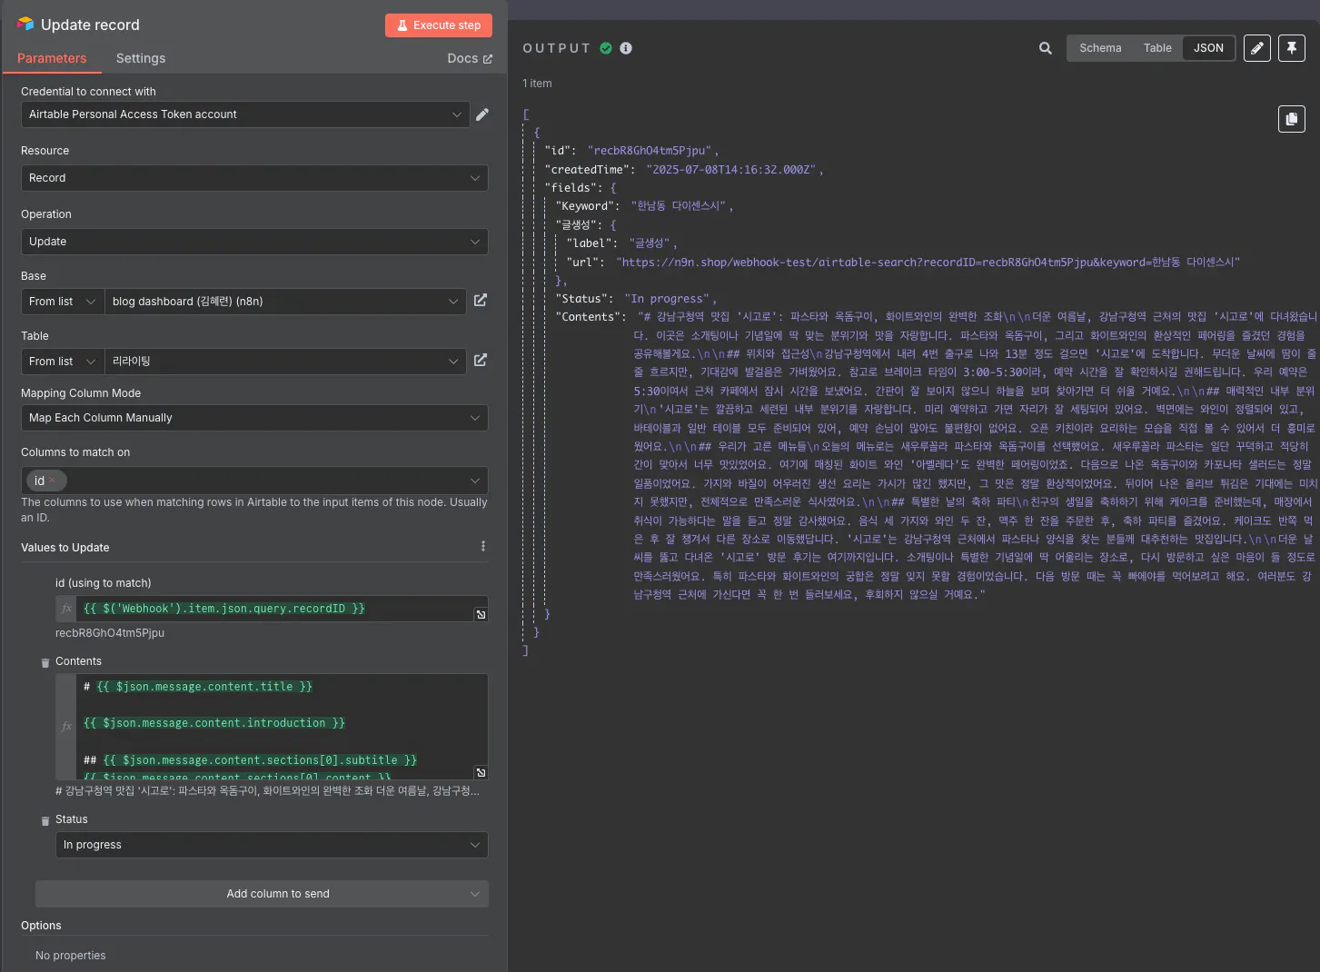Open Table external link icon beside 리라이팅

[481, 361]
